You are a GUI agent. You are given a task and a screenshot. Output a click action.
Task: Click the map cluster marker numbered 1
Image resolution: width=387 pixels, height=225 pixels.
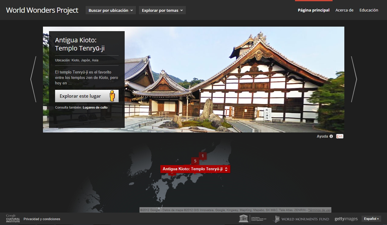tap(203, 156)
